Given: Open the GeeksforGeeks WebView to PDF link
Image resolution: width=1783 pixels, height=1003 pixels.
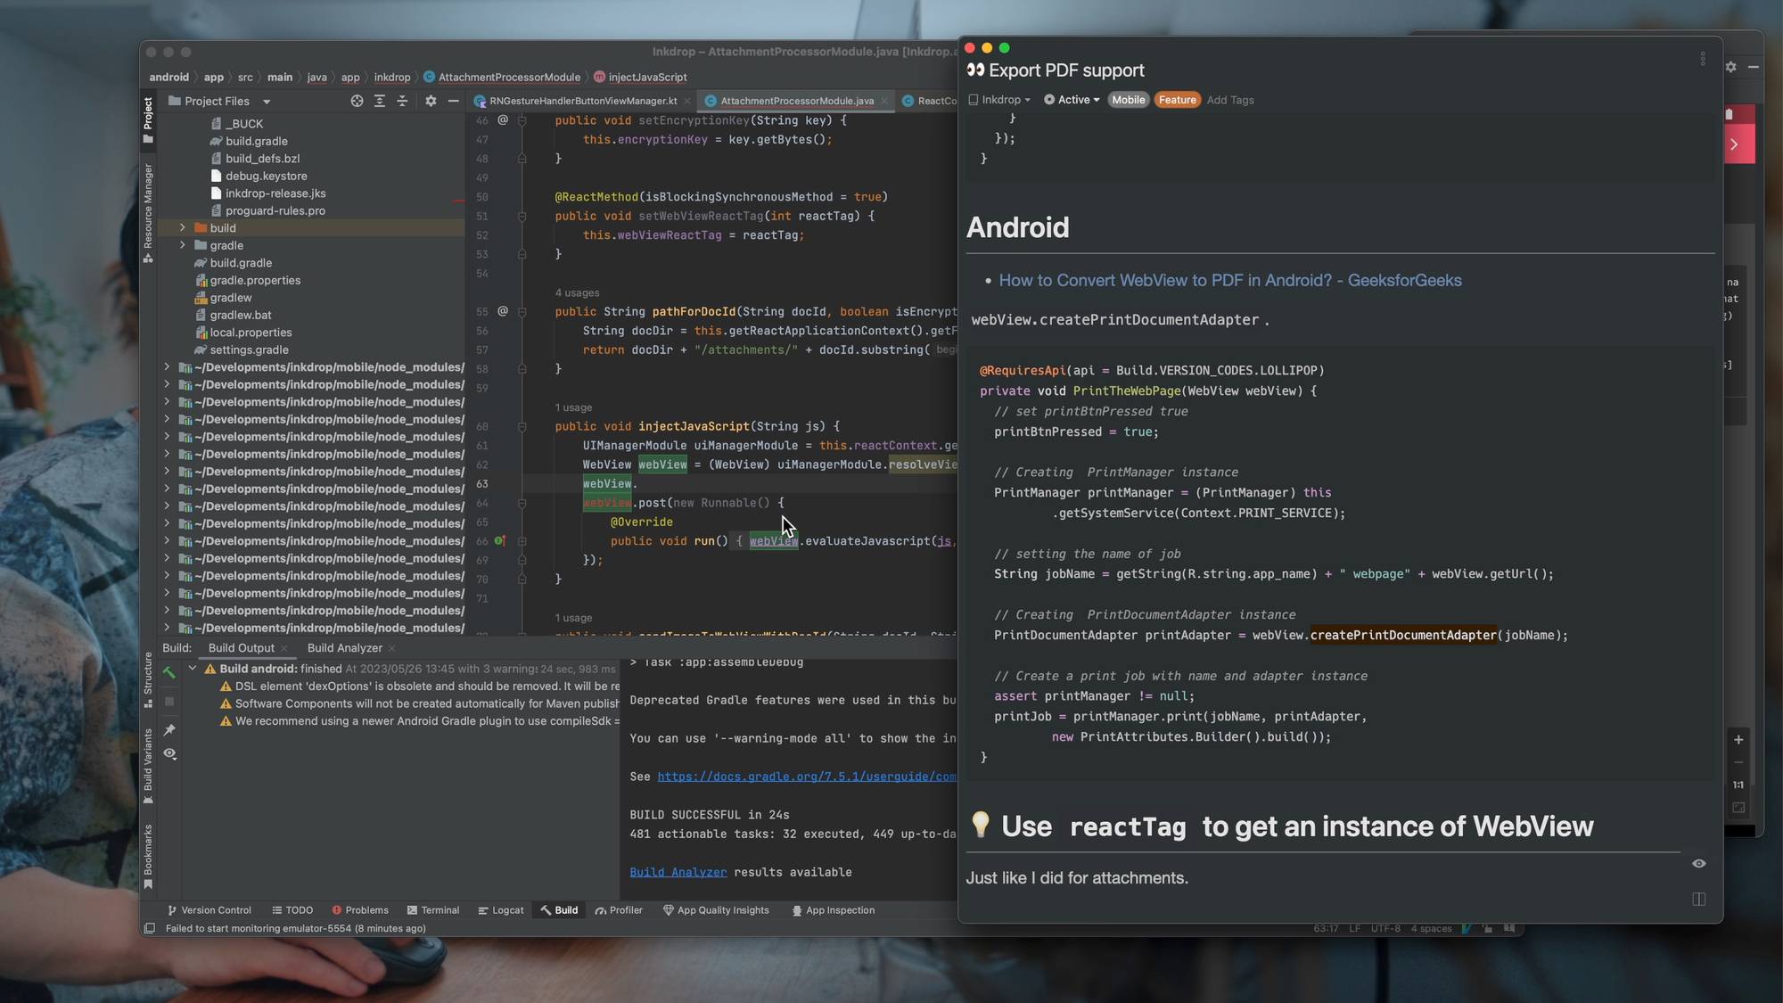Looking at the screenshot, I should [1230, 280].
